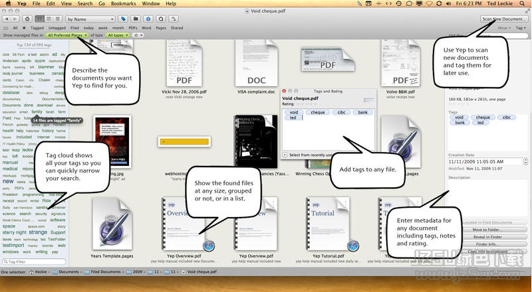Select the 'today' bookmark filter
Image resolution: width=532 pixels, height=292 pixels.
(x=88, y=28)
